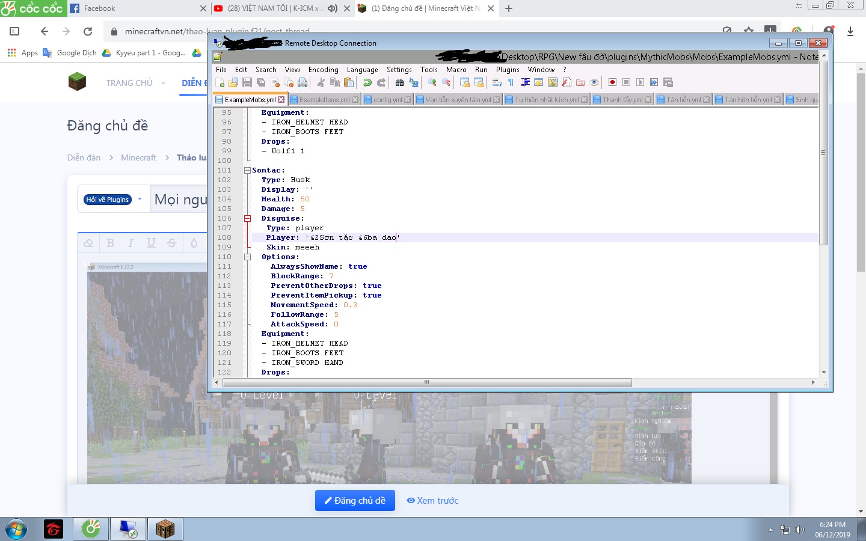Open the Edit menu
The width and height of the screenshot is (866, 541).
tap(241, 70)
